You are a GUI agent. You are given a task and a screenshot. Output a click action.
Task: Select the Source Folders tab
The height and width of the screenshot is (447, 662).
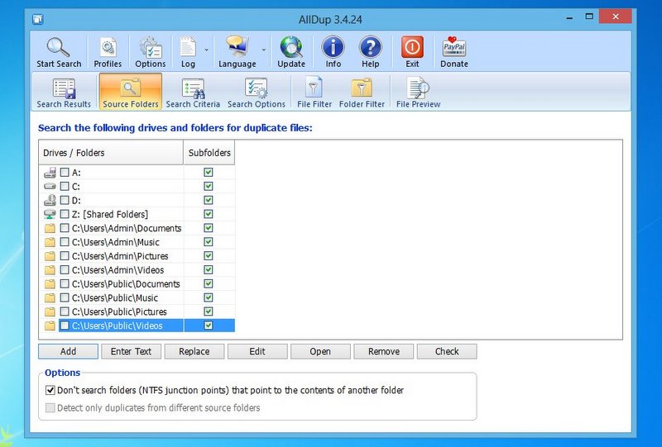point(131,92)
